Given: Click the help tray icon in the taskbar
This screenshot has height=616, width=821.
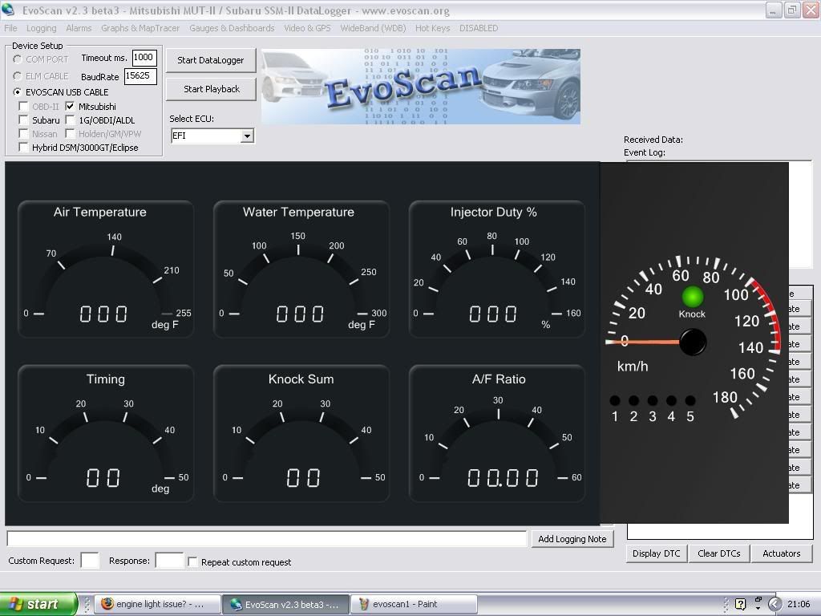Looking at the screenshot, I should click(740, 604).
